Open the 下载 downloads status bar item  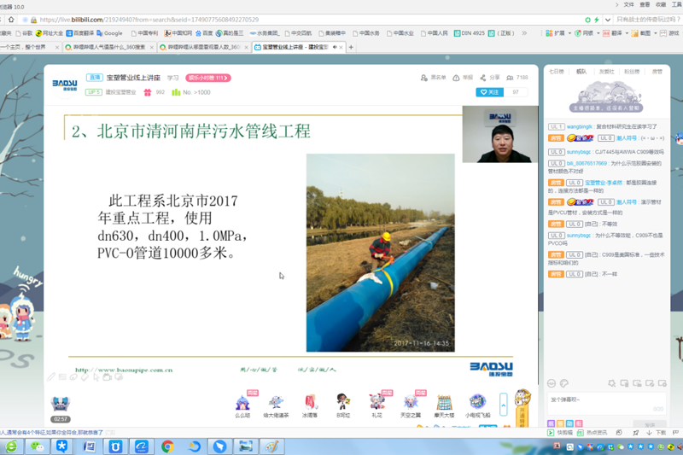[x=657, y=432]
